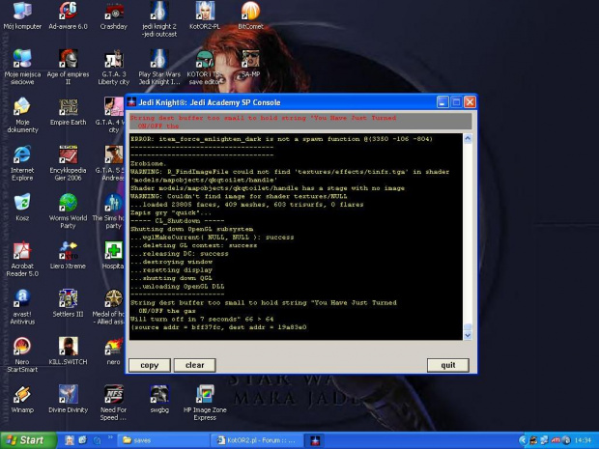Screen dimensions: 599x449
Task: Click the red error message field
Action: click(300, 122)
